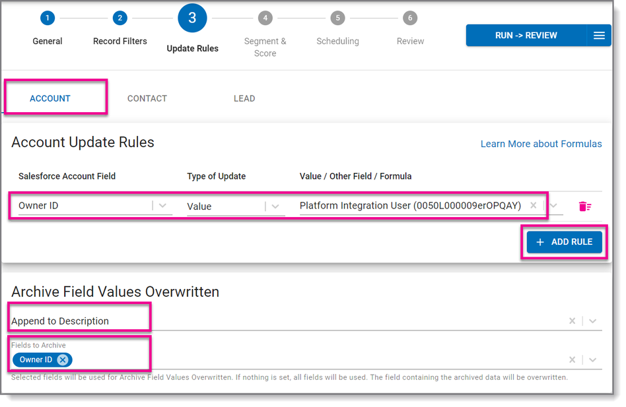626x407 pixels.
Task: Expand the Type of Update Value dropdown
Action: point(275,206)
